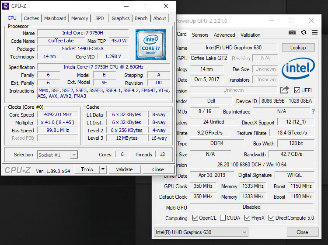The image size is (328, 245).
Task: Open the About tab
Action: 160,18
